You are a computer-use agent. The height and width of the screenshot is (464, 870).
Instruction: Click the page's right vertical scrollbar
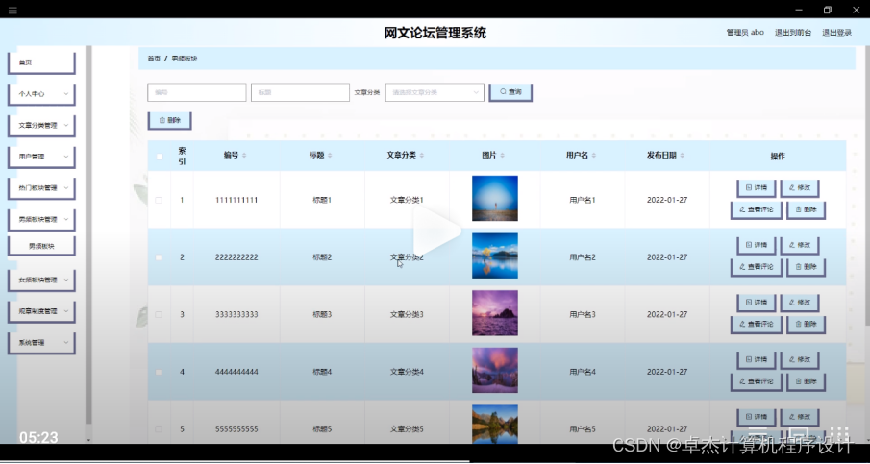point(867,186)
